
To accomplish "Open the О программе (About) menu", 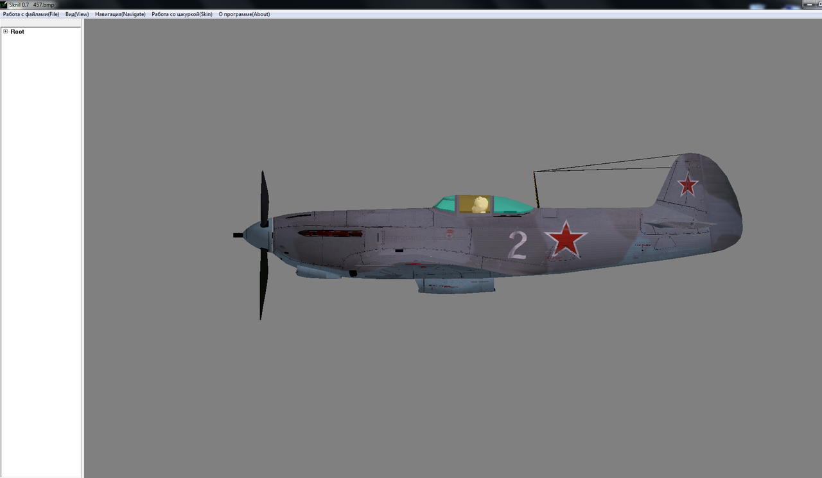I will [244, 14].
